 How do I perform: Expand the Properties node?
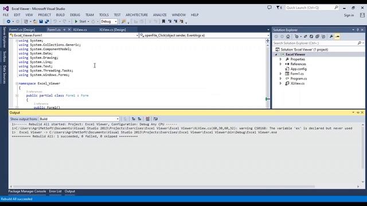coord(280,60)
